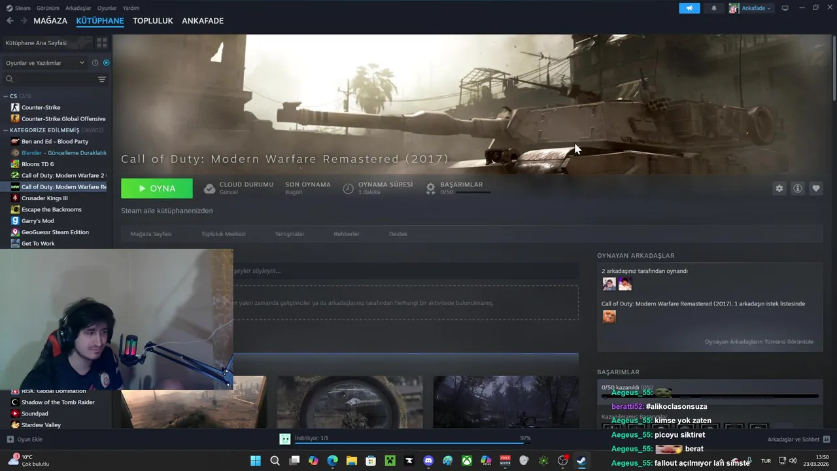Select Garry's Mod
Image resolution: width=837 pixels, height=471 pixels.
[37, 220]
